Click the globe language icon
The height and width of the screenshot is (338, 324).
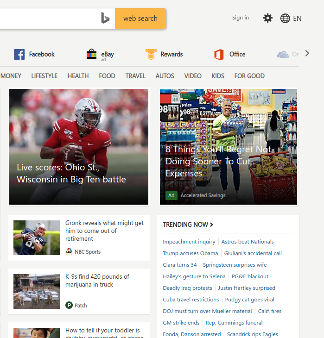coord(285,19)
